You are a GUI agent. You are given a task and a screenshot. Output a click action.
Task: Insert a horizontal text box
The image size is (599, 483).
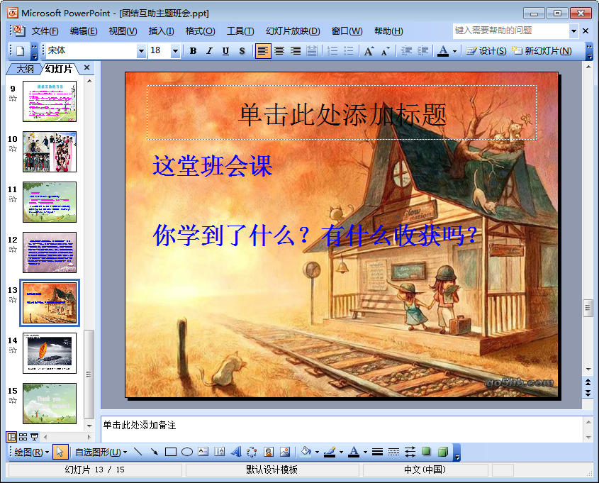(203, 452)
